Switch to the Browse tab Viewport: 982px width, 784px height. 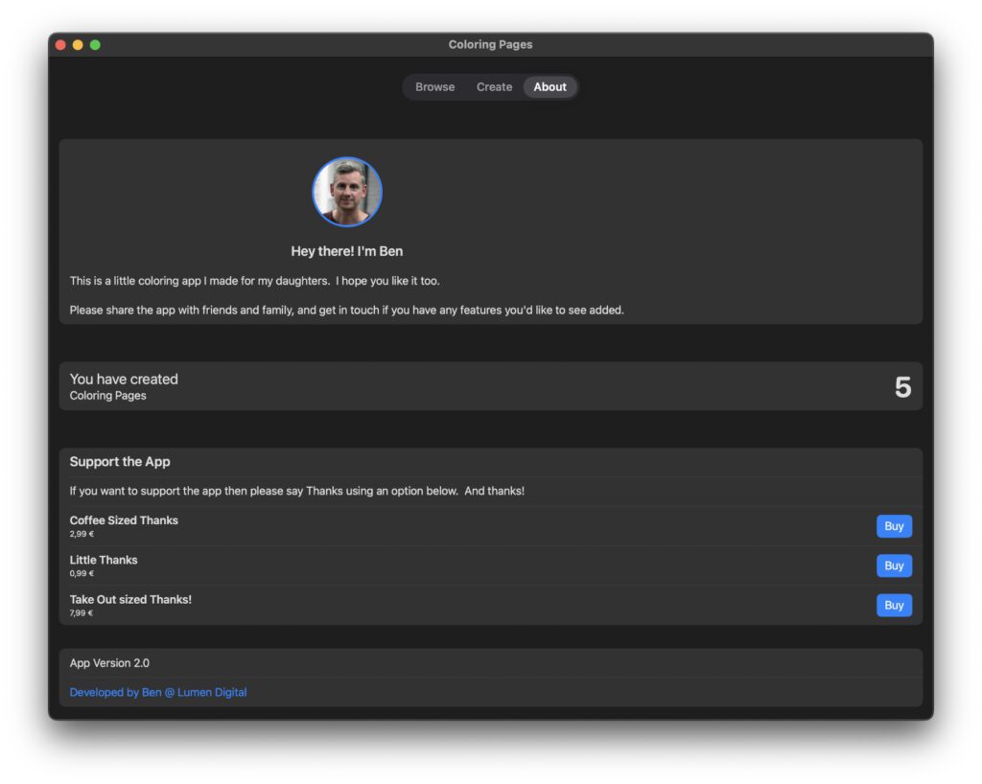coord(434,87)
